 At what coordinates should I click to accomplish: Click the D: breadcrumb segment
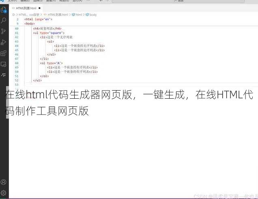14,15
